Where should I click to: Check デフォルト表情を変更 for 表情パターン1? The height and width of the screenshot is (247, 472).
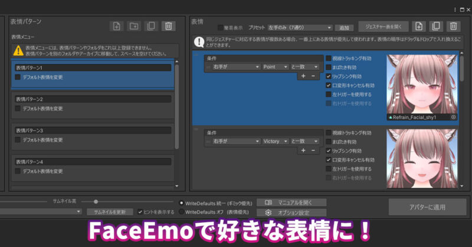point(18,77)
